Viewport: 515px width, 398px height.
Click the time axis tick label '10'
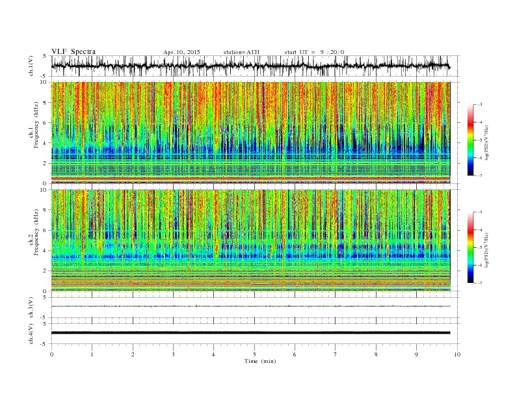point(457,354)
